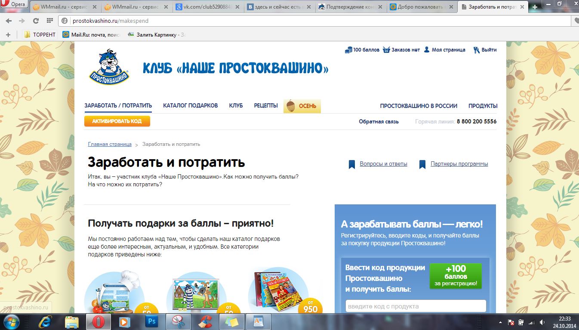579x330 pixels.
Task: Click the browser Forward arrow
Action: click(22, 21)
